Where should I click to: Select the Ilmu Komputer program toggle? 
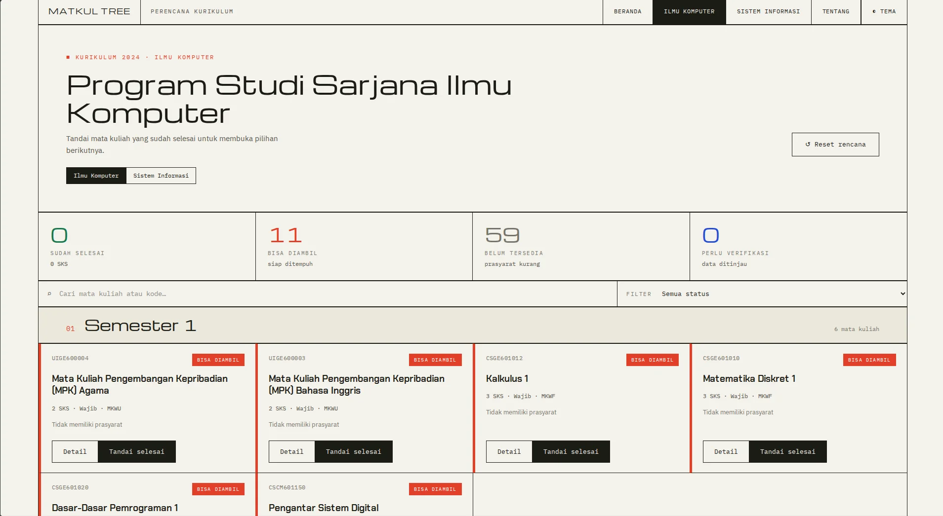(96, 176)
